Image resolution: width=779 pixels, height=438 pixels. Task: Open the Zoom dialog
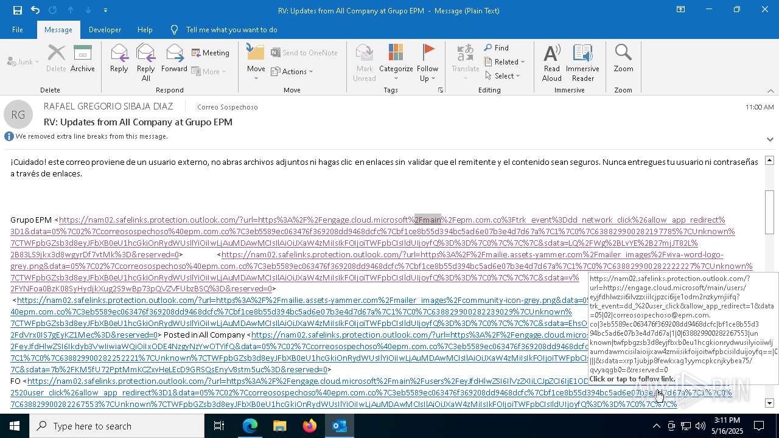coord(623,58)
